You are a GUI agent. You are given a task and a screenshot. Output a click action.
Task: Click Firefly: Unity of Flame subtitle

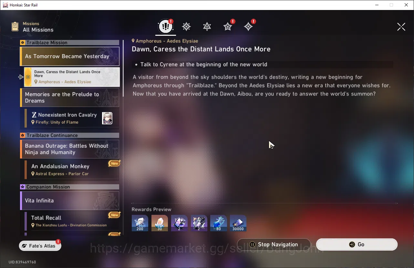coord(57,122)
